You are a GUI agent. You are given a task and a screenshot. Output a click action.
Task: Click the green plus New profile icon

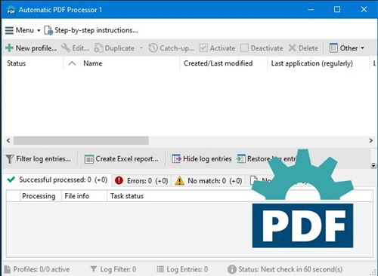9,48
